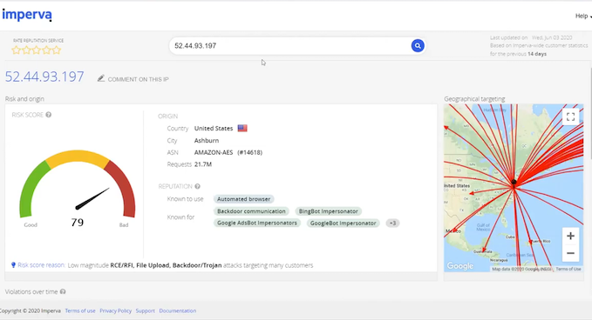Rate one star in reputation service

[16, 50]
